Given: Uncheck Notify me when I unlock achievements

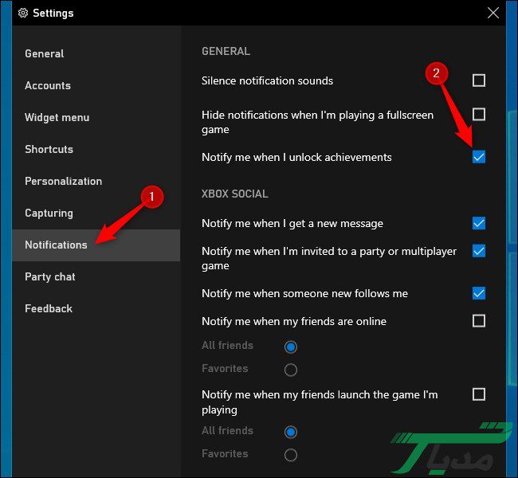Looking at the screenshot, I should [x=479, y=157].
